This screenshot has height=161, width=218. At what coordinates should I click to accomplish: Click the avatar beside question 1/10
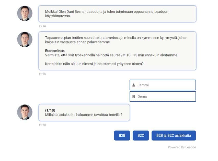click(25, 112)
